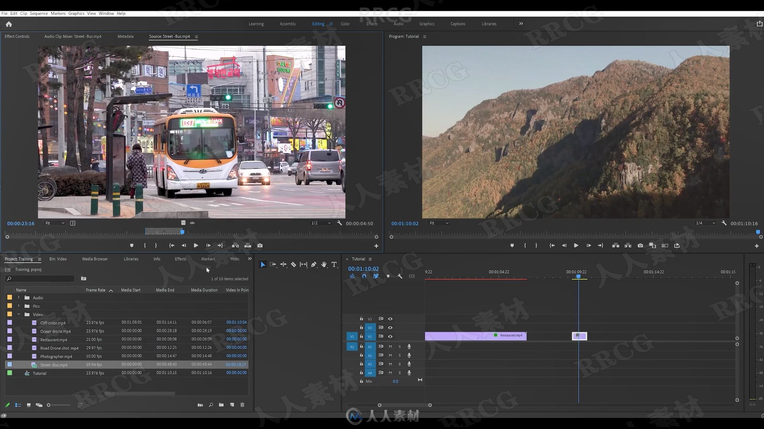Click Overwrite button in Source monitor
This screenshot has height=429, width=764.
(x=248, y=245)
